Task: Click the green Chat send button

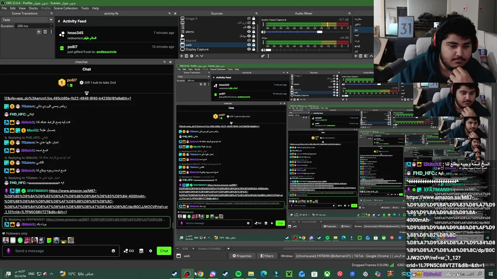Action: [x=164, y=251]
